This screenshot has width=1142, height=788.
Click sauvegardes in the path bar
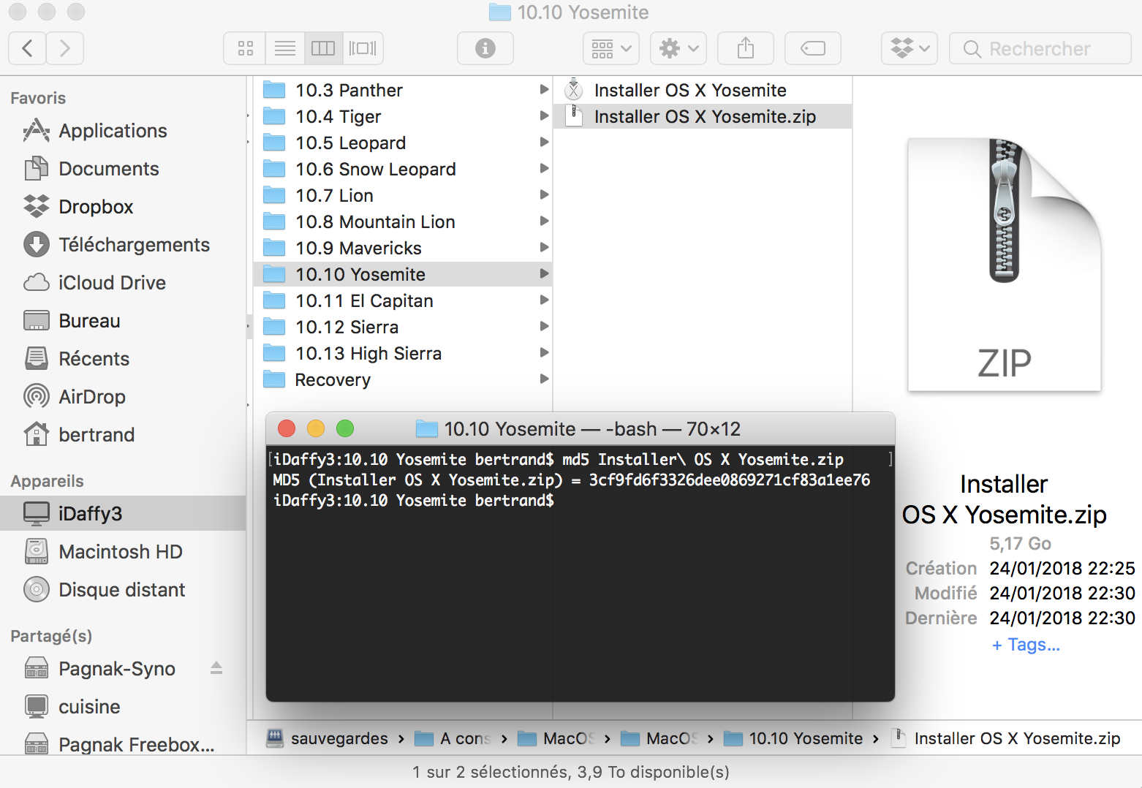327,738
